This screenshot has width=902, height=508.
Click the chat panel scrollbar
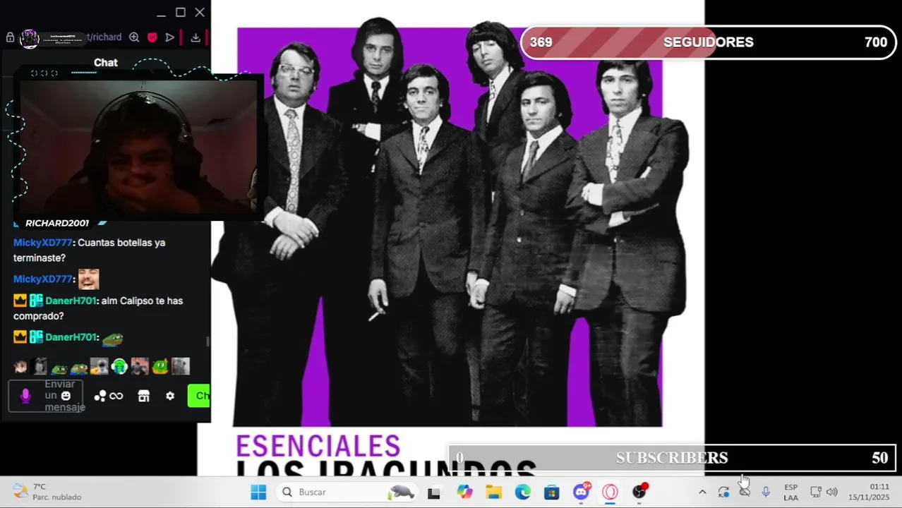(208, 341)
